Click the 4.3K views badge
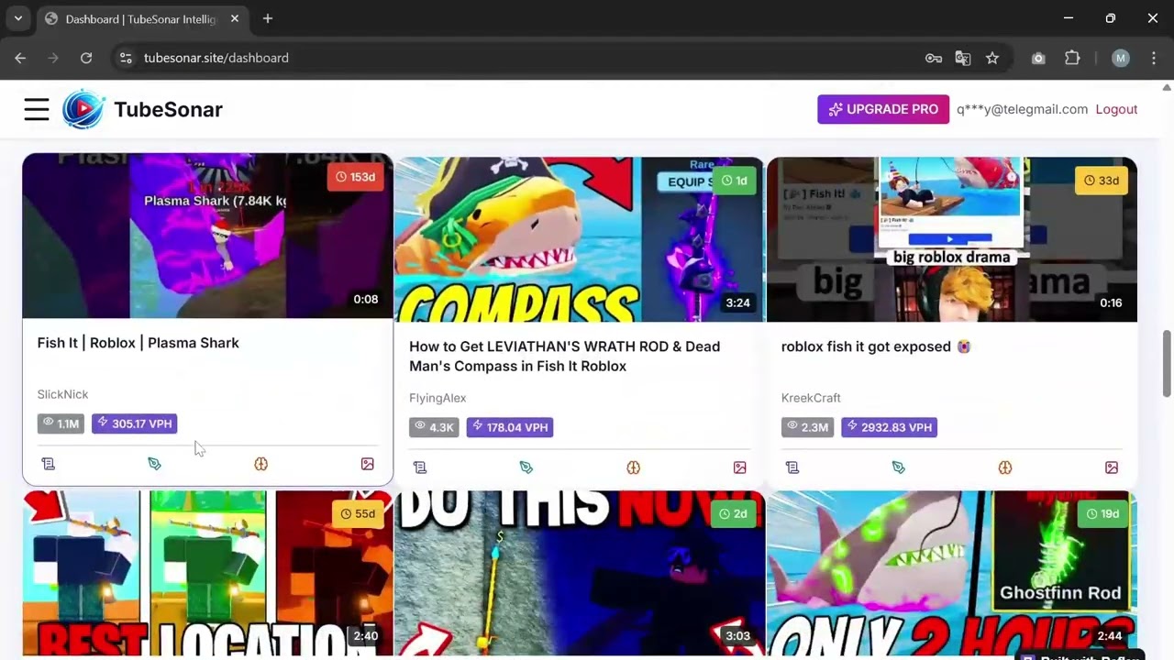Viewport: 1174px width, 660px height. pos(434,427)
